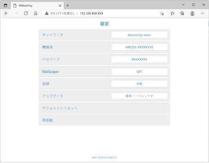Go back using the browser back arrow
The width and height of the screenshot is (209, 163).
tap(6, 13)
